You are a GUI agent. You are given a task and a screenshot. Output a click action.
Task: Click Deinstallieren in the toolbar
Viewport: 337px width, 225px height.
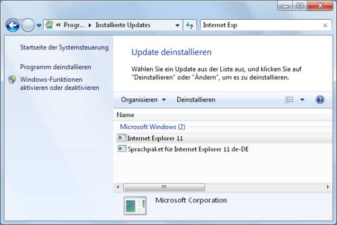196,100
